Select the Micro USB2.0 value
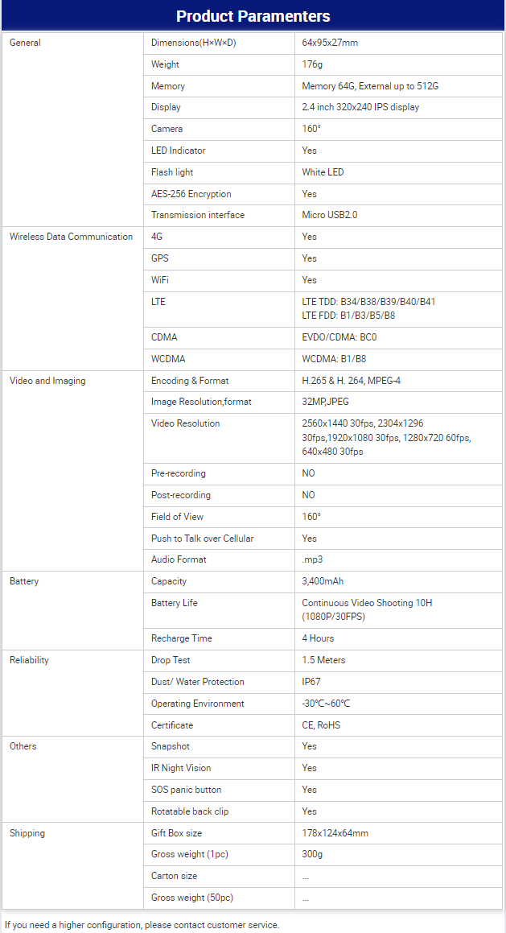 click(x=329, y=215)
